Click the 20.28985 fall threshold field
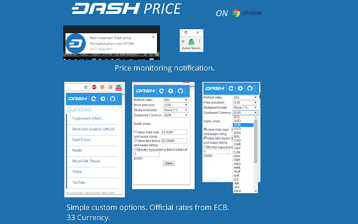This screenshot has height=224, width=358. tap(174, 141)
